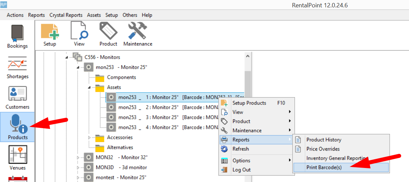Click the Alternatives folder icon

pyautogui.click(x=100, y=148)
